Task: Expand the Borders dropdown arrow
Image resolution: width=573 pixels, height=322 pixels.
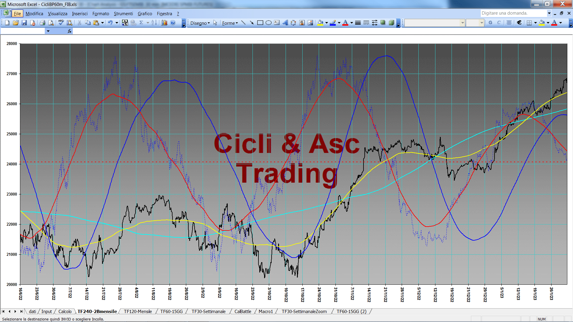Action: click(x=535, y=23)
